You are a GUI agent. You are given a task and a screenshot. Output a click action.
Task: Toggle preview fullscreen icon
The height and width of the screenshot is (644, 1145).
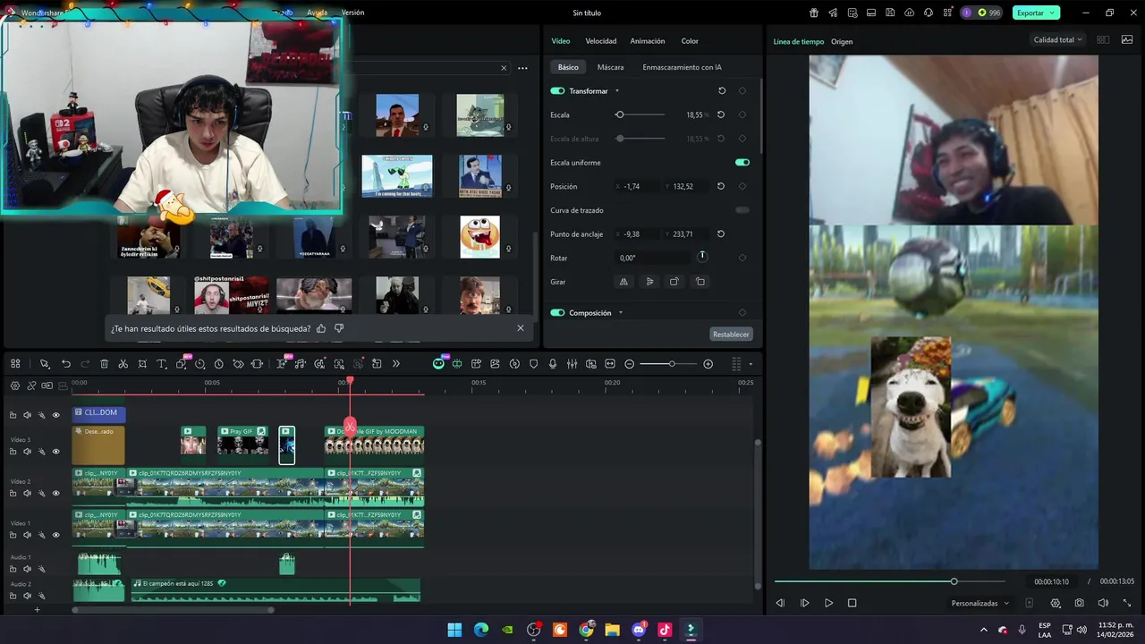(1127, 603)
